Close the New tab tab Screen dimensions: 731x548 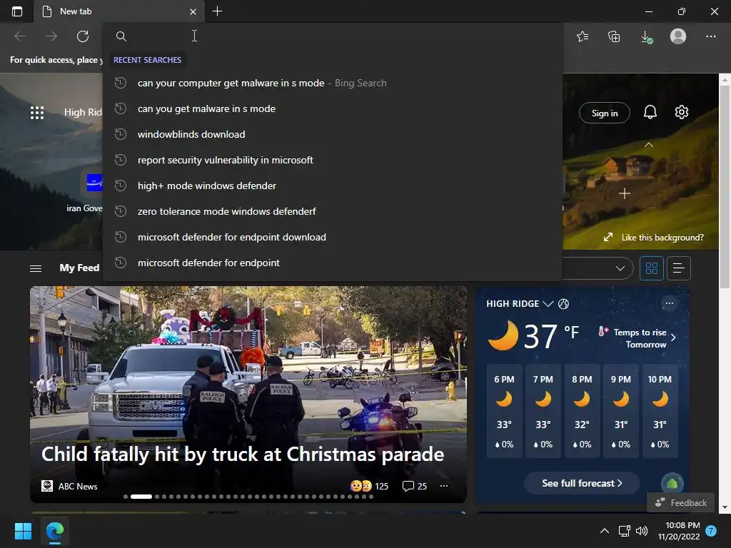pos(193,11)
